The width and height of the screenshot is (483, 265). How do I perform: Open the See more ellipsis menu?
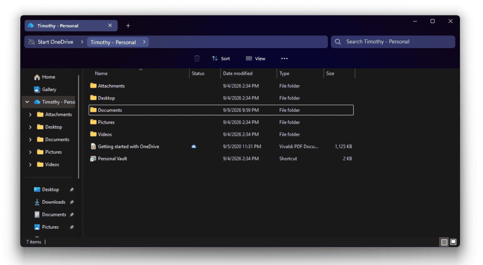pyautogui.click(x=284, y=58)
